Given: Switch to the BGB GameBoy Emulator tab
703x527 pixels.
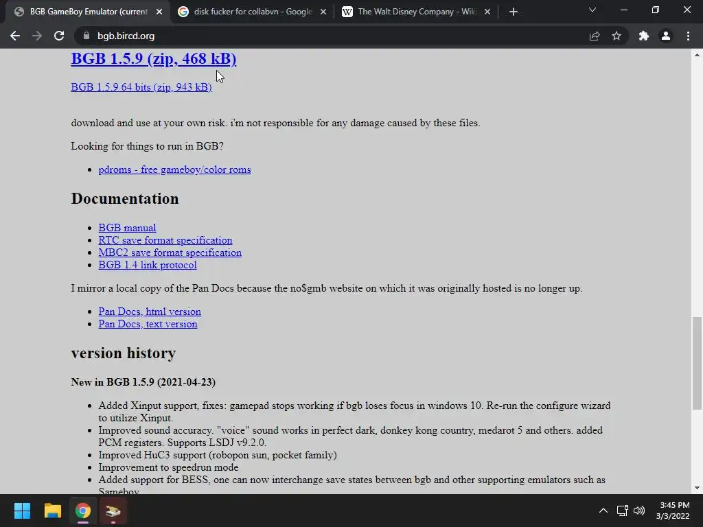Looking at the screenshot, I should point(87,12).
